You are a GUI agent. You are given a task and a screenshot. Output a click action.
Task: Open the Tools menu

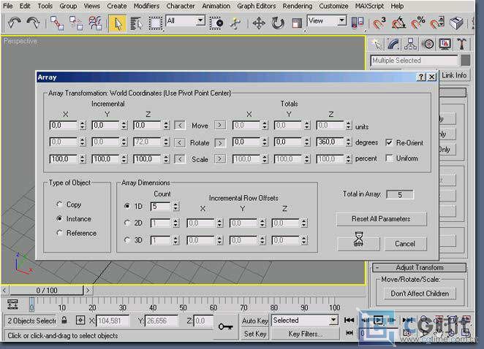pyautogui.click(x=45, y=6)
